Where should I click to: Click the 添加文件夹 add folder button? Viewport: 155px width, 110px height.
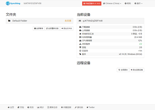pyautogui.click(x=67, y=28)
